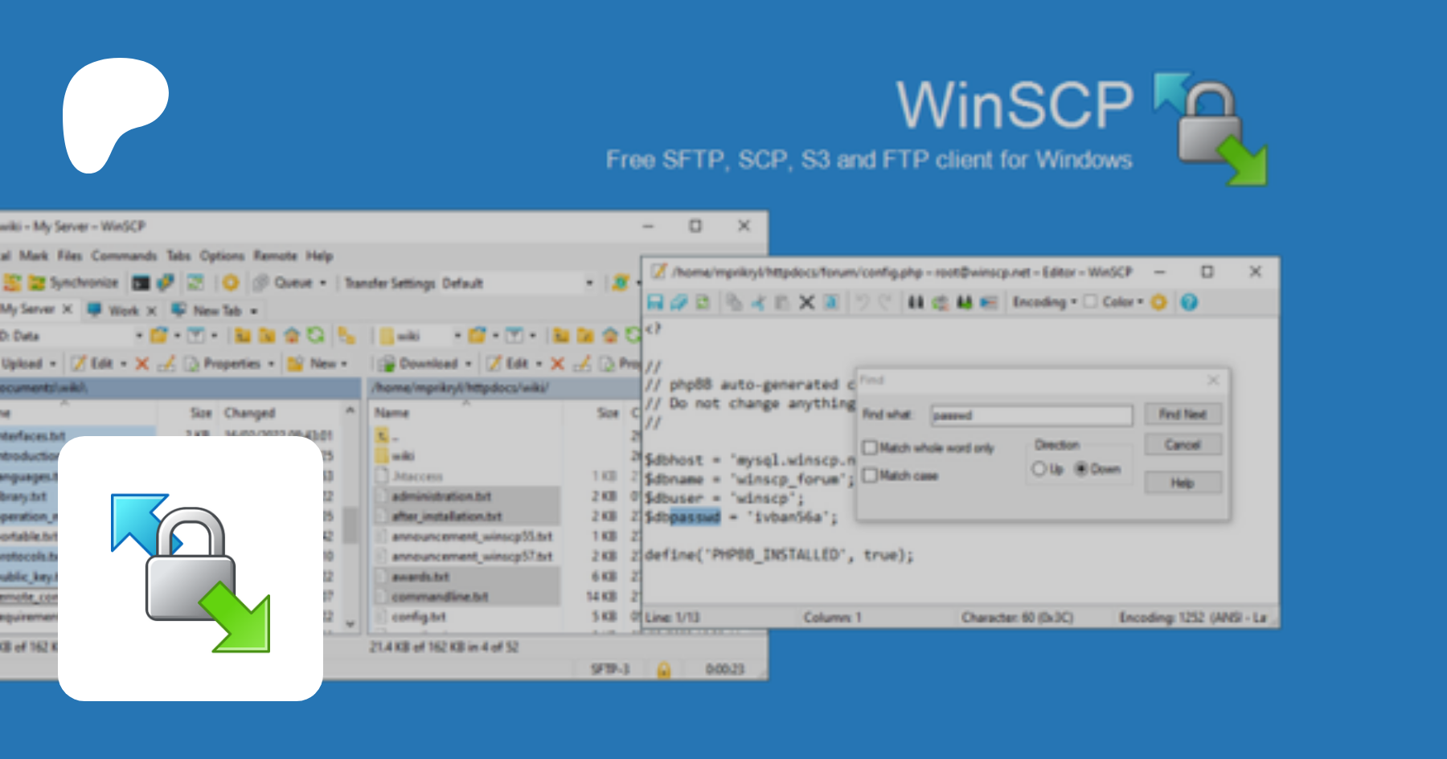Enable Match whole word only checkbox
This screenshot has width=1447, height=759.
pyautogui.click(x=870, y=447)
